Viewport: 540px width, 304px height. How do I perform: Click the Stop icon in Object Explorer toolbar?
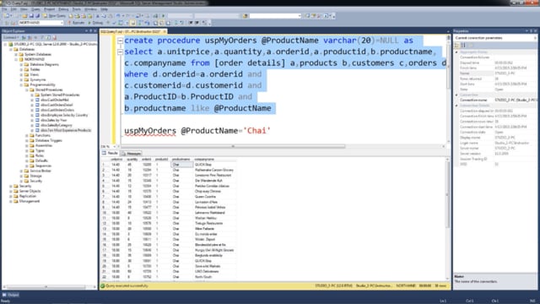[36, 37]
